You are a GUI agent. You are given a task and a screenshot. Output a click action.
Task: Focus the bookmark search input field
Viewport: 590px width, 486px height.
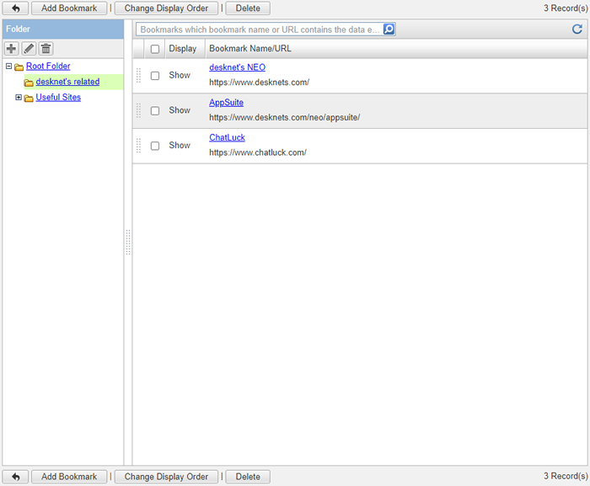260,29
